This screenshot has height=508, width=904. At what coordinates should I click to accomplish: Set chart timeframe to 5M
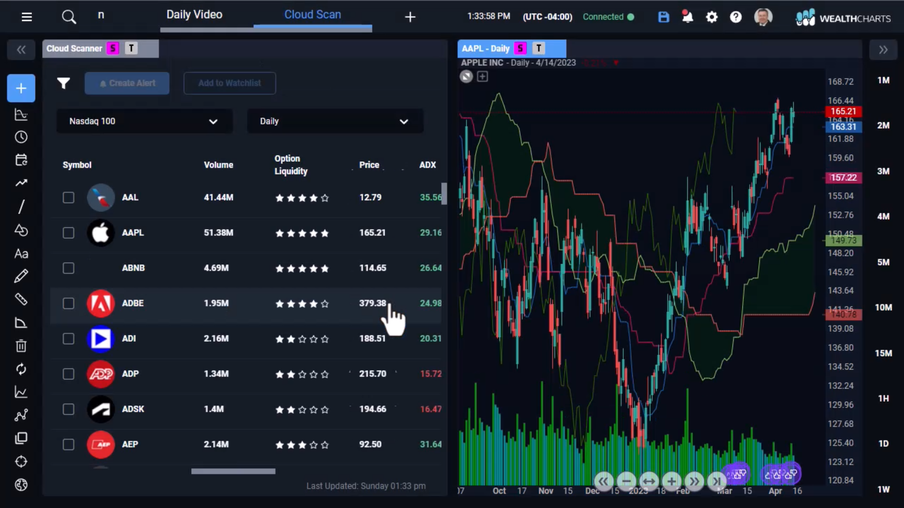pos(883,262)
